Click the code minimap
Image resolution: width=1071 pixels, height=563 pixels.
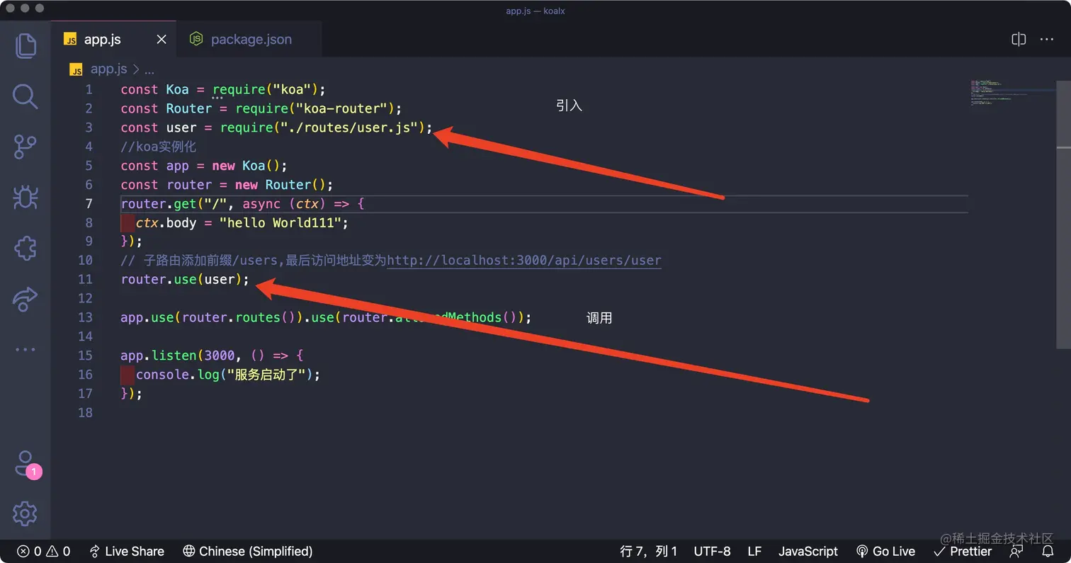(x=1011, y=93)
